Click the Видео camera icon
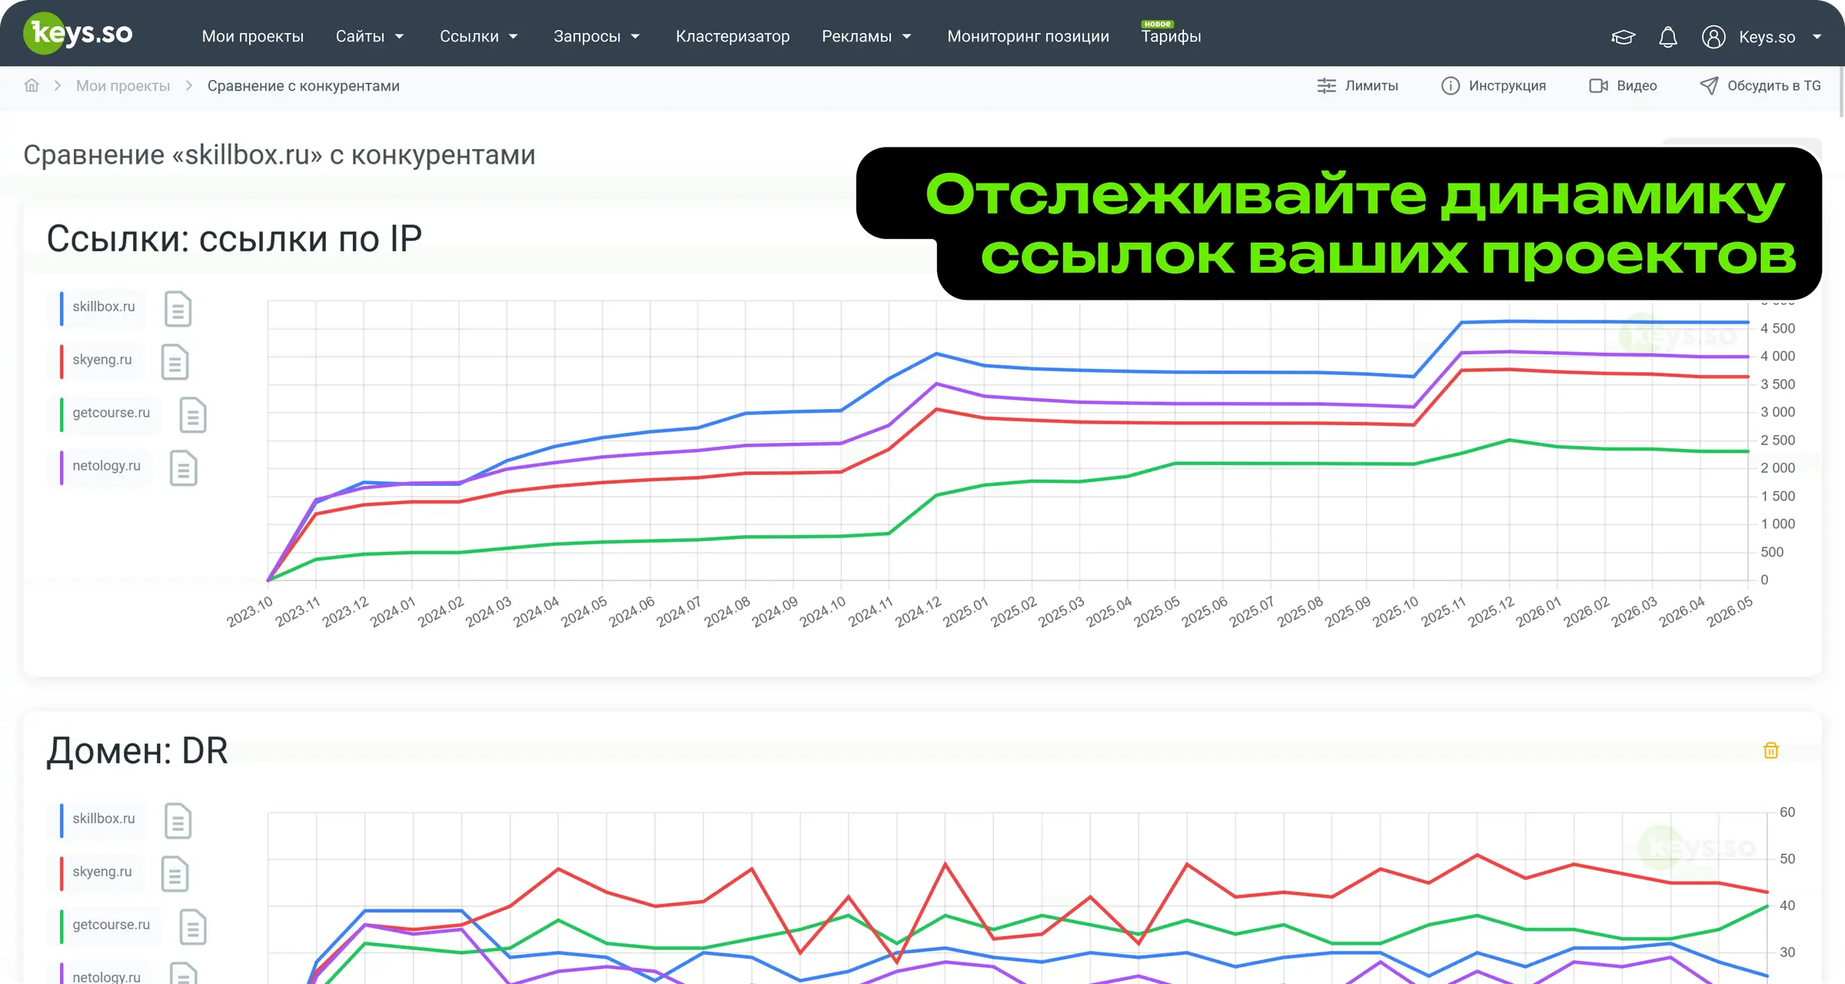 [1598, 86]
